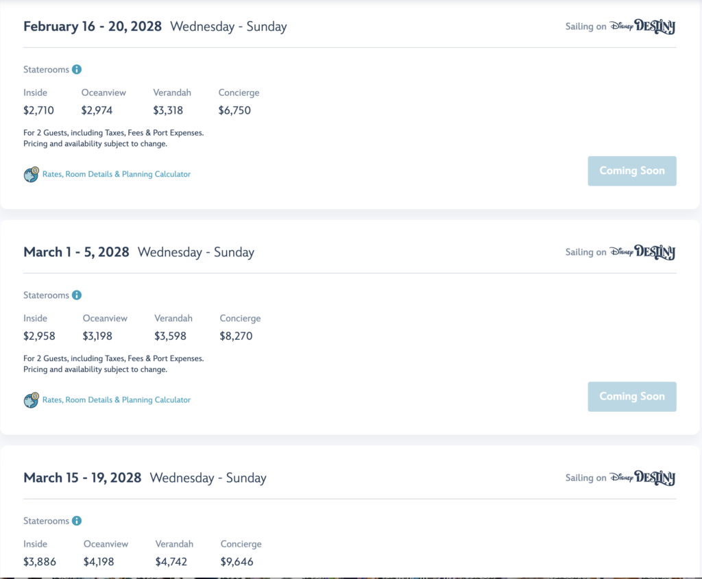
Task: Click Disney Destiny logo on March 1 sailing
Action: coord(642,252)
